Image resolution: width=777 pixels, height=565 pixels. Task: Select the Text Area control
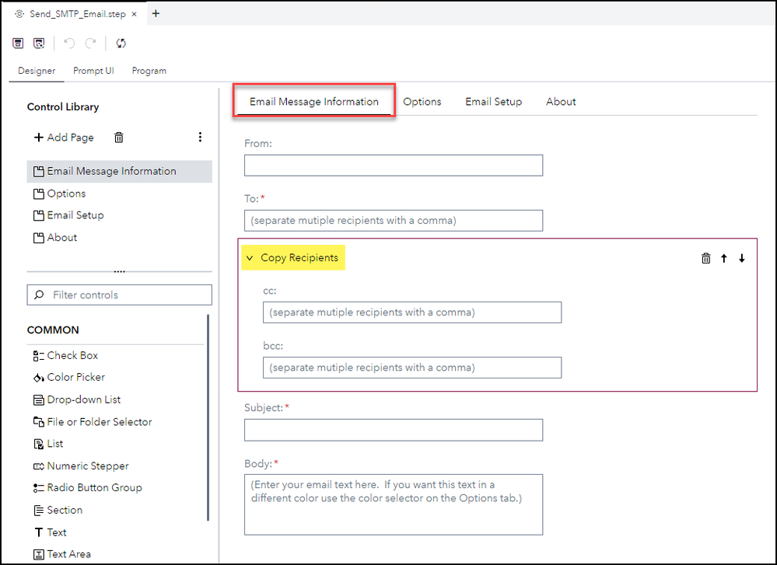coord(62,554)
